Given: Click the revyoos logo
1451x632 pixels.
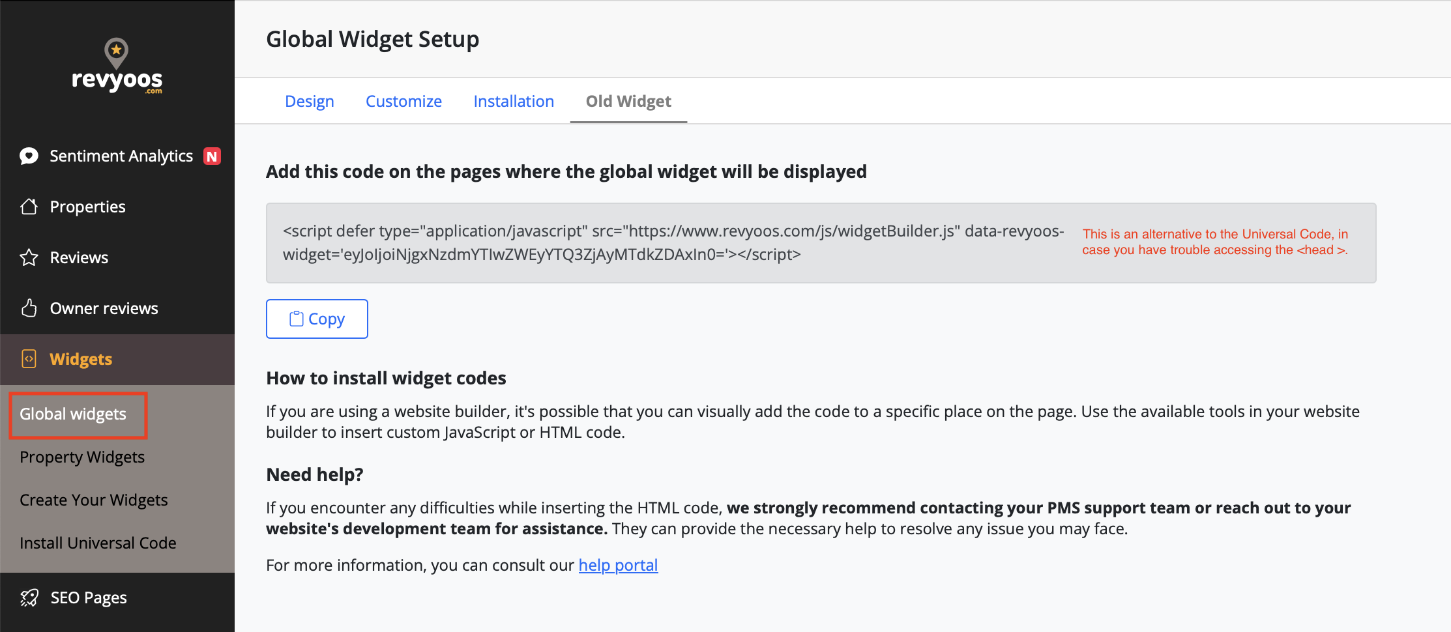Looking at the screenshot, I should [117, 66].
